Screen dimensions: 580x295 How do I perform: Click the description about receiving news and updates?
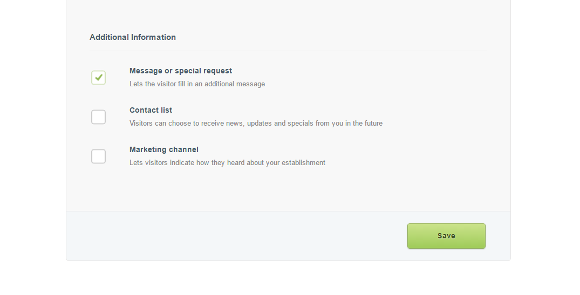click(256, 124)
